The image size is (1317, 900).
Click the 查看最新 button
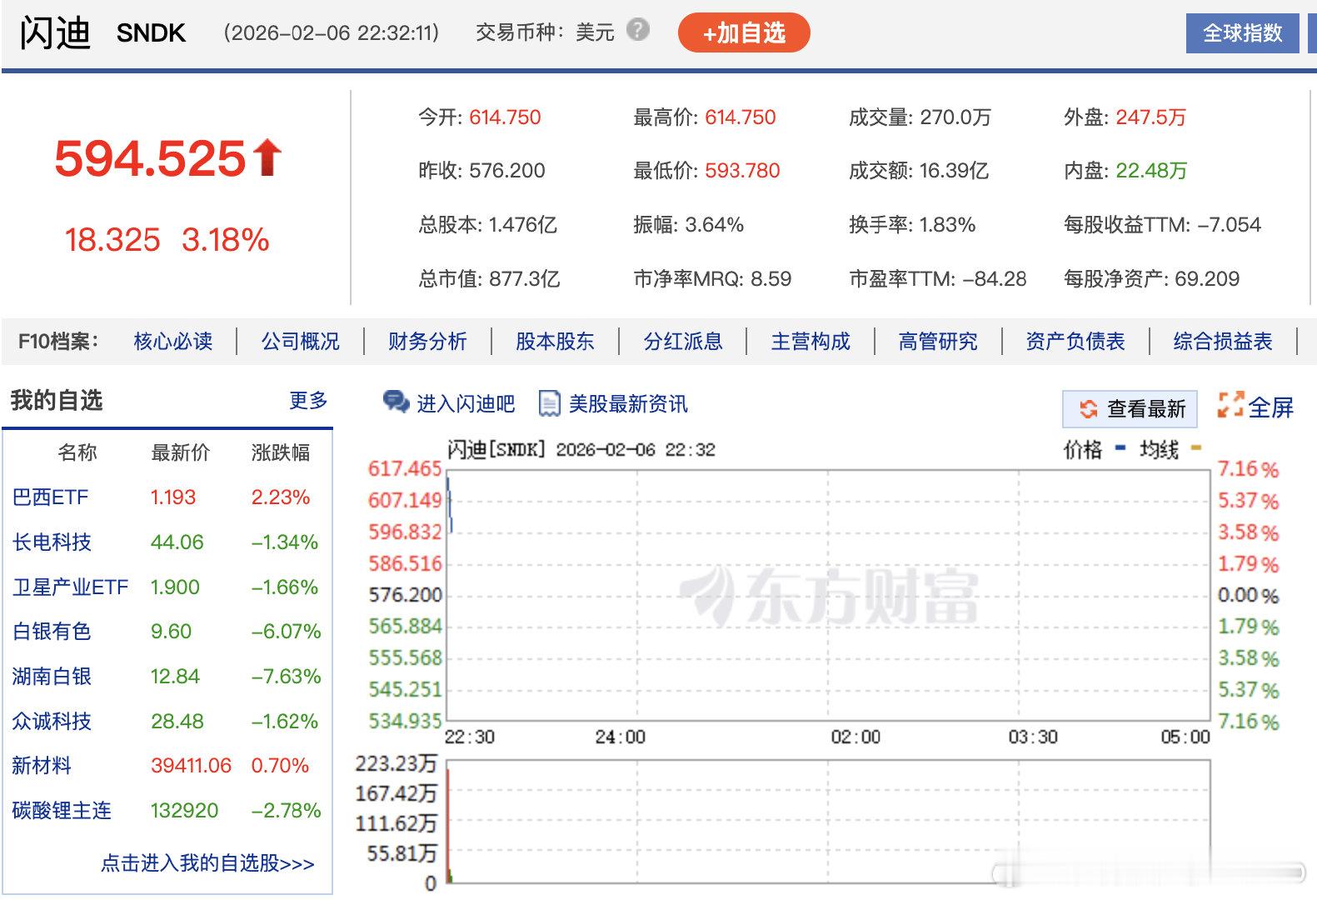point(1130,408)
